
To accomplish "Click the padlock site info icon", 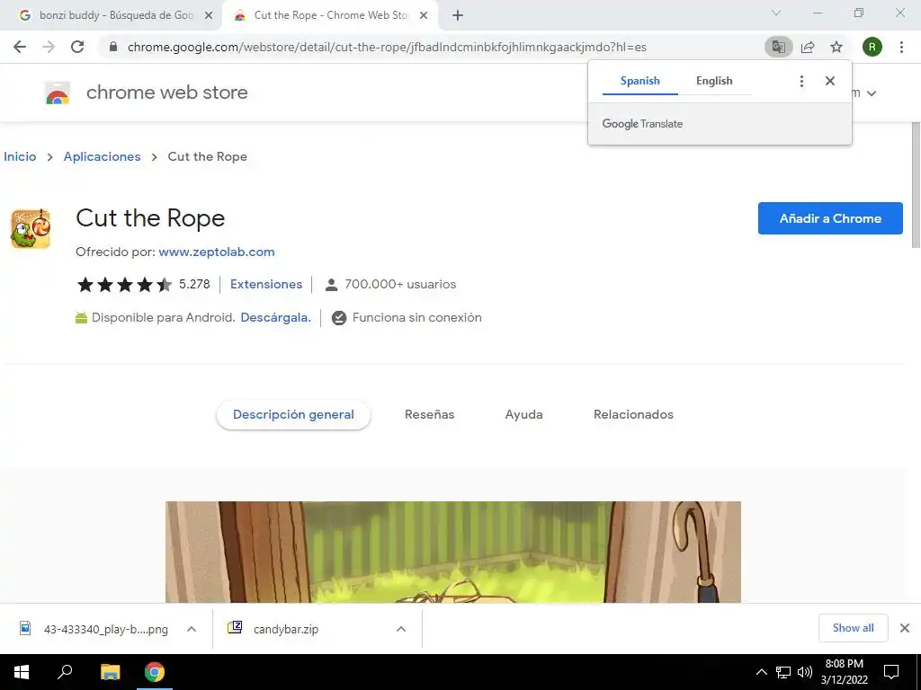I will click(113, 47).
